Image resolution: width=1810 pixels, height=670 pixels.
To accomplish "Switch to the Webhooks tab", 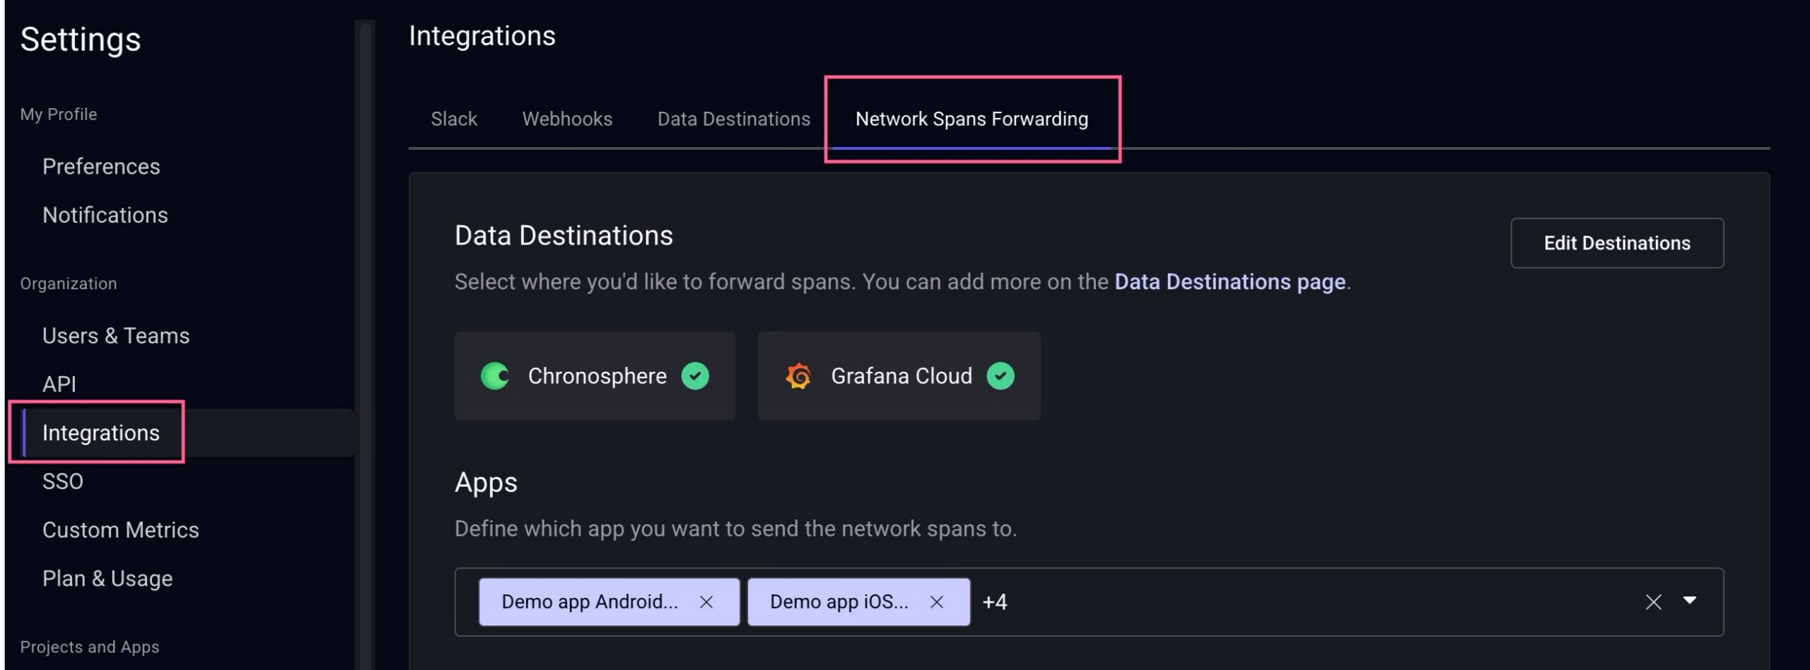I will tap(567, 119).
